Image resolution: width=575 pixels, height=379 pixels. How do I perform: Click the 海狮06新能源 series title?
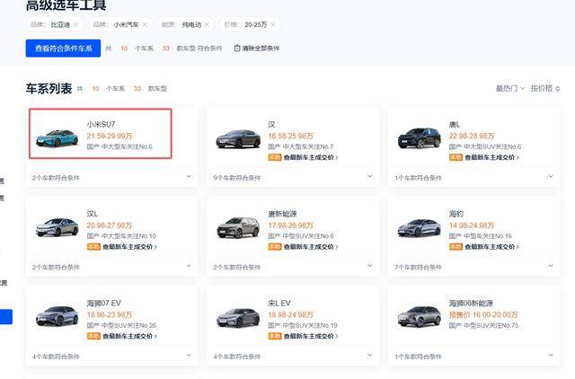pos(471,304)
